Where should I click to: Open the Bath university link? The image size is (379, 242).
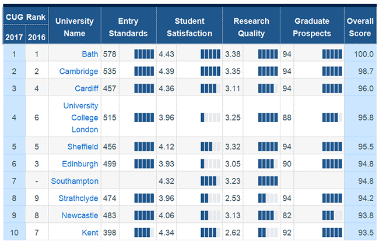tap(90, 54)
